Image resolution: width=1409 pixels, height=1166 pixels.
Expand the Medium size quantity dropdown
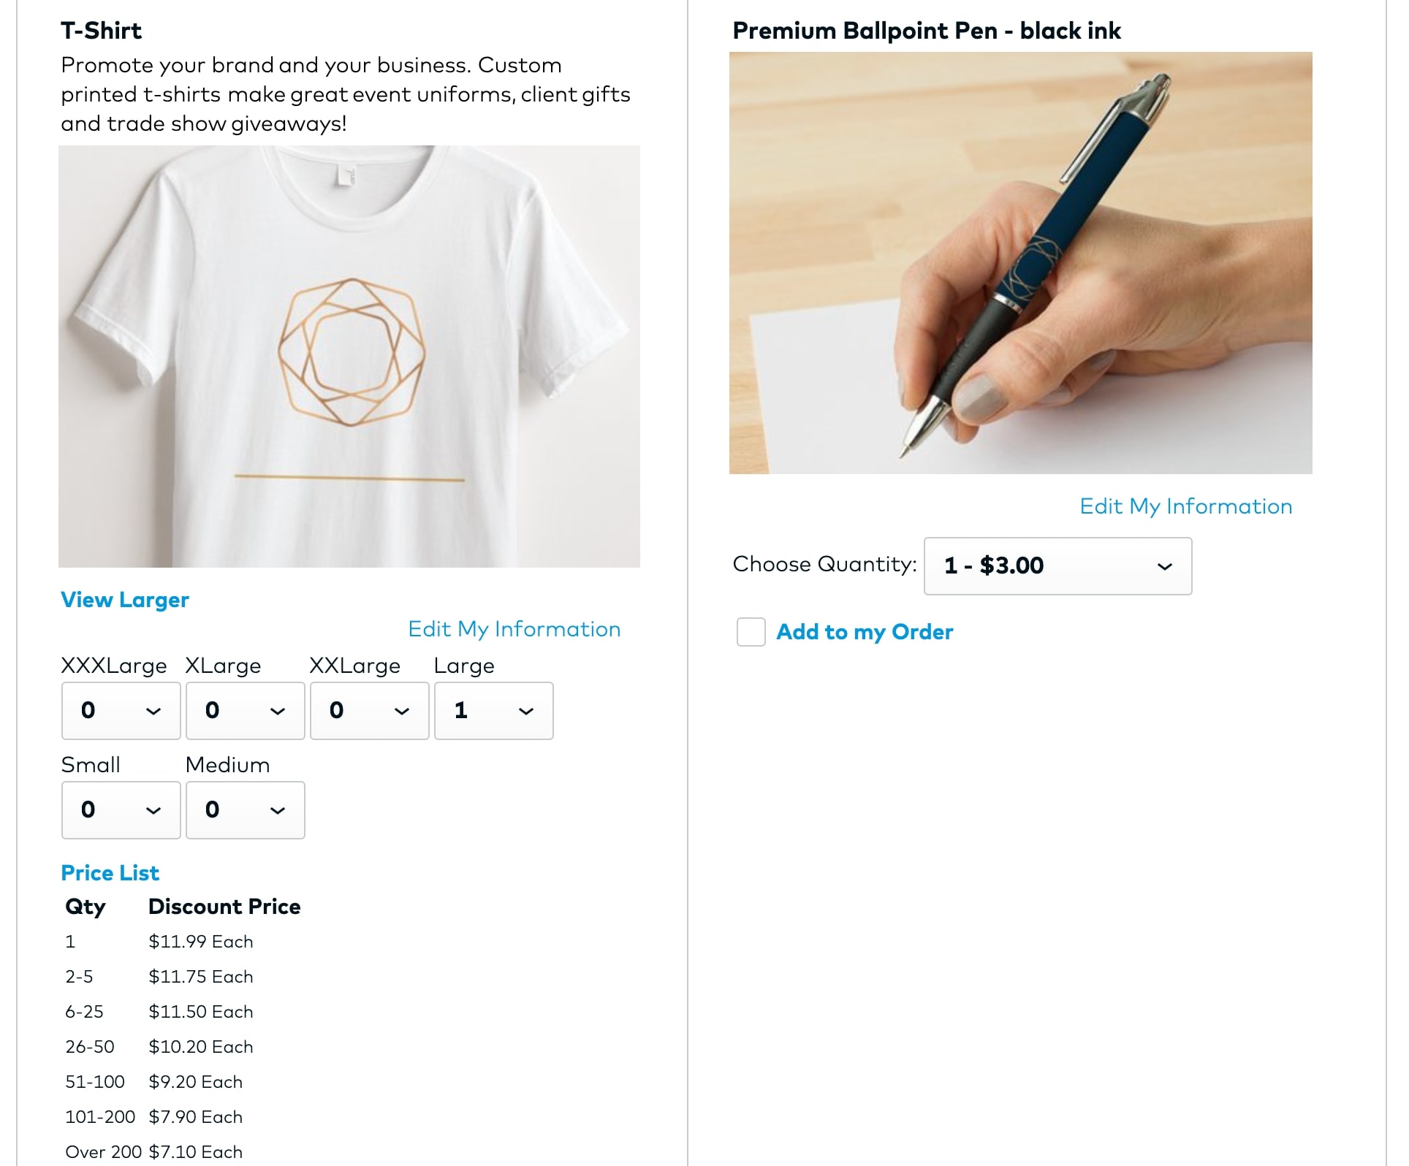[x=245, y=810]
